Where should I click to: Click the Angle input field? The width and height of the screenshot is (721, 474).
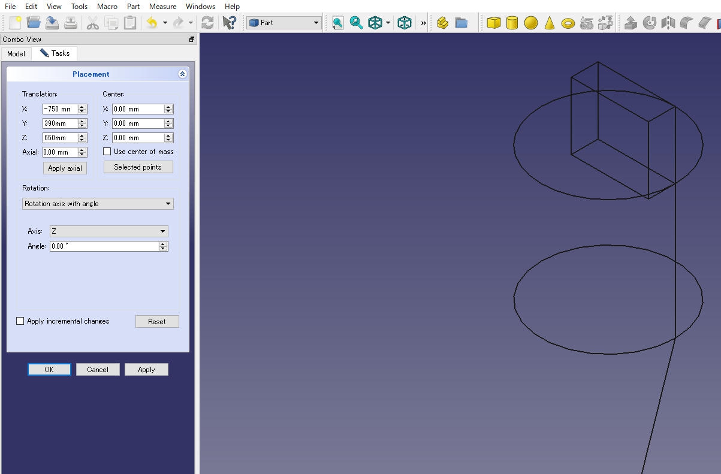tap(104, 246)
